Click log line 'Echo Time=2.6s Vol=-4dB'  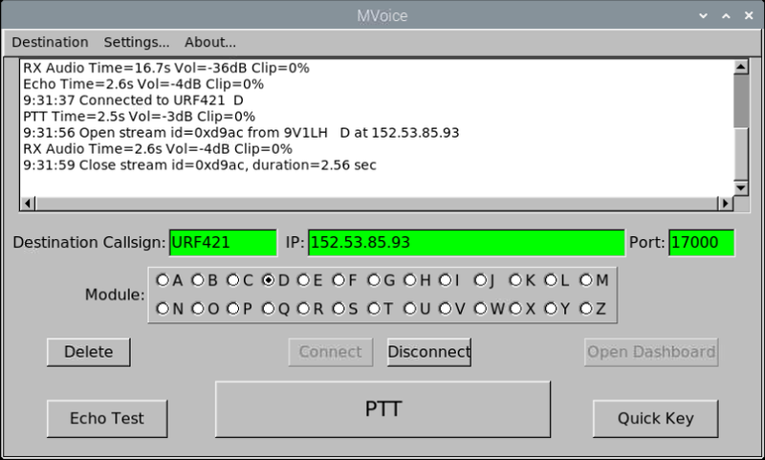tap(142, 84)
